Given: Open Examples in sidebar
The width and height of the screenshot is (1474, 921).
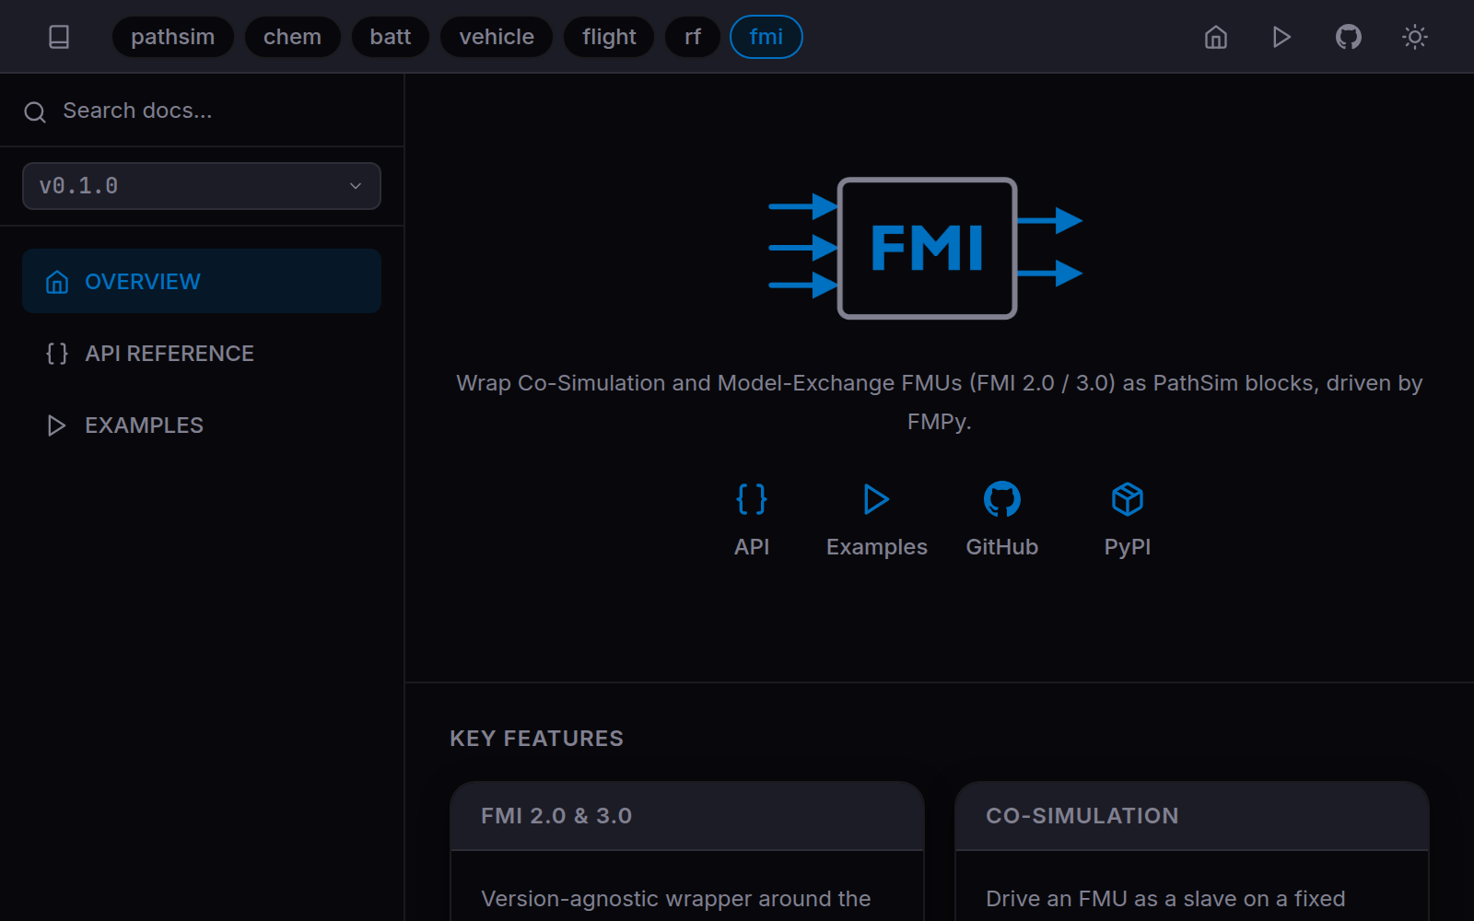Looking at the screenshot, I should click(202, 425).
